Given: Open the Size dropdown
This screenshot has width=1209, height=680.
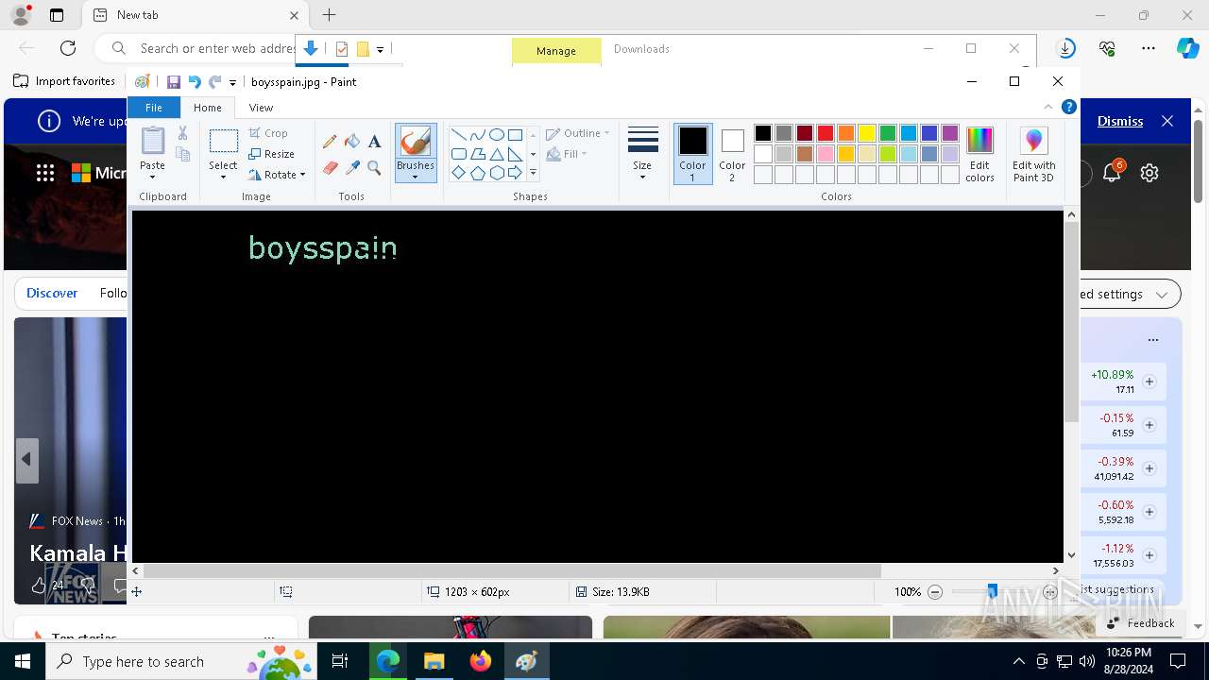Looking at the screenshot, I should coord(642,155).
